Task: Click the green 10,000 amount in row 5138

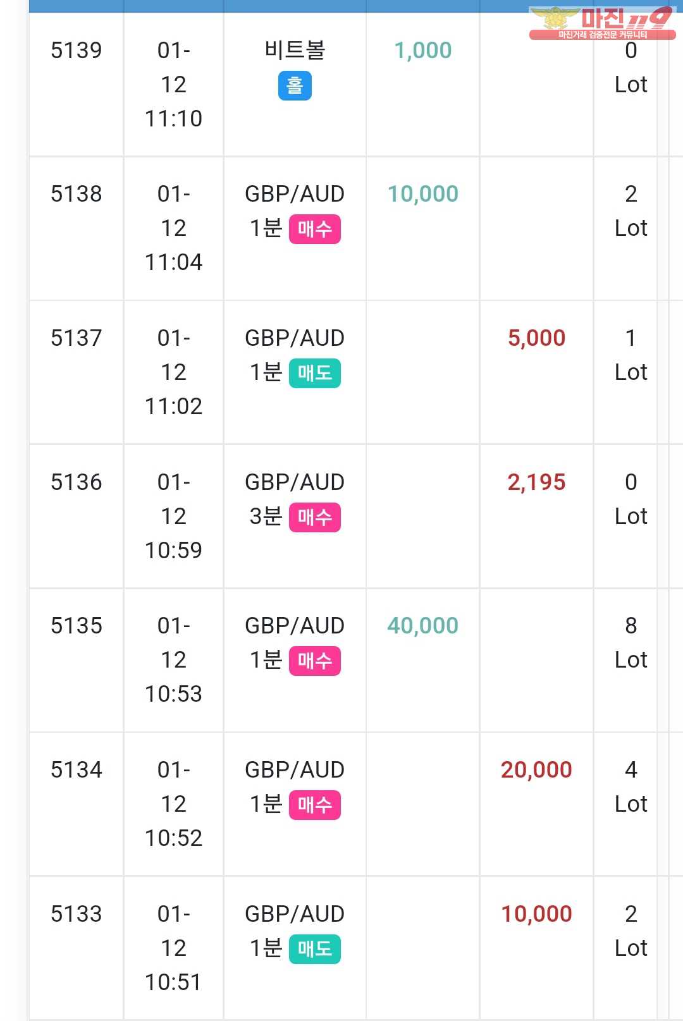Action: pos(422,194)
